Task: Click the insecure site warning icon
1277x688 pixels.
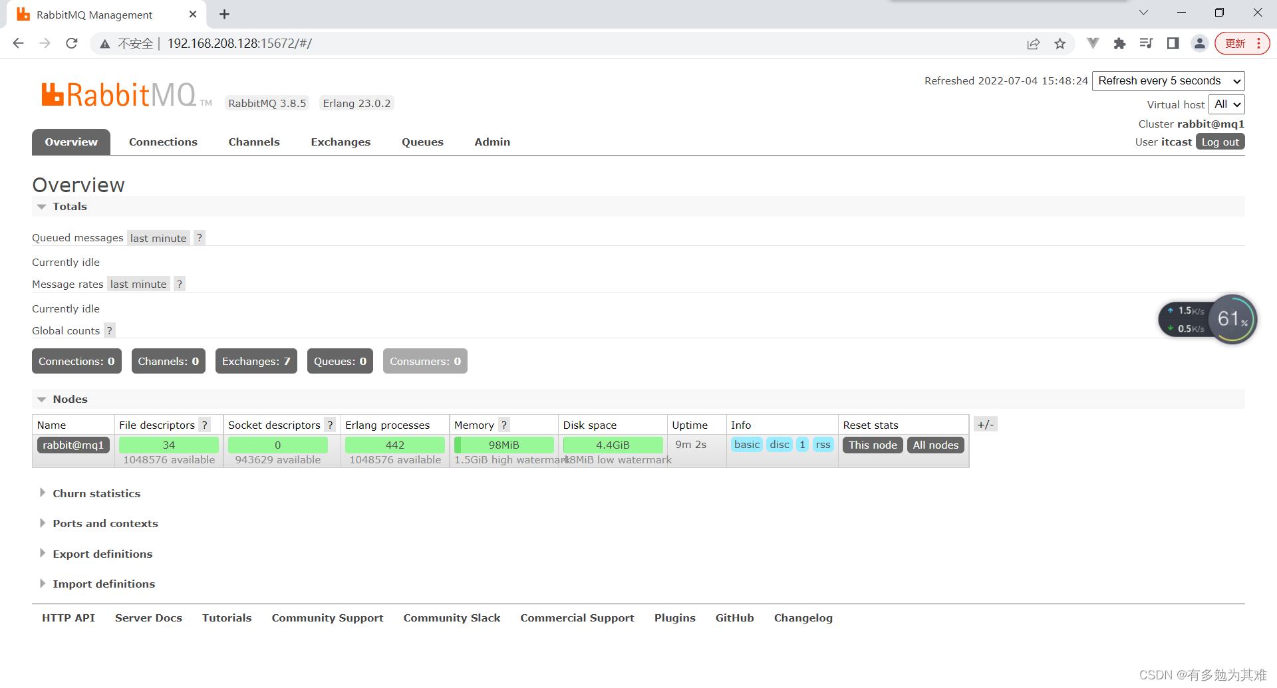Action: [x=104, y=44]
